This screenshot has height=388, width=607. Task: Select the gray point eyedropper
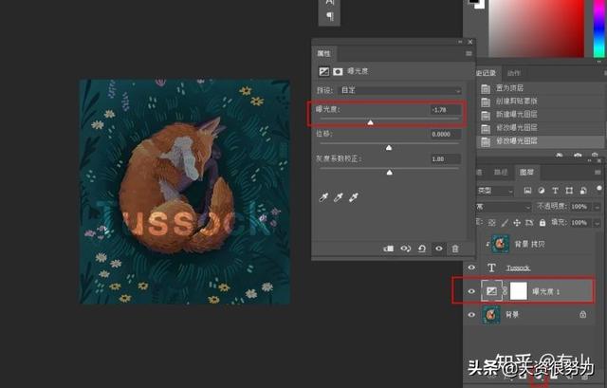[x=339, y=197]
